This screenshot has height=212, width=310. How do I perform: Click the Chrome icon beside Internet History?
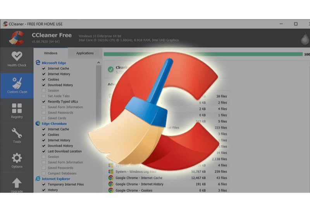111,184
